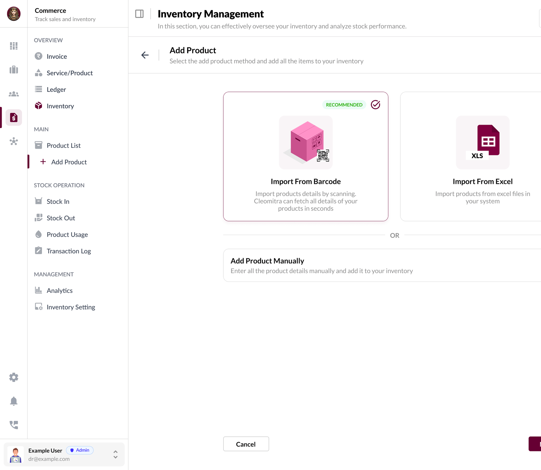Select the Commerce invoice icon in rail

pyautogui.click(x=14, y=117)
